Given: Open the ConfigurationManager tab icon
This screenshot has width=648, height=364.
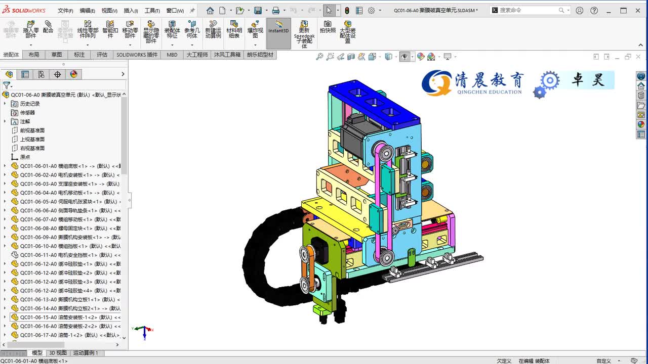Looking at the screenshot, I should point(41,74).
